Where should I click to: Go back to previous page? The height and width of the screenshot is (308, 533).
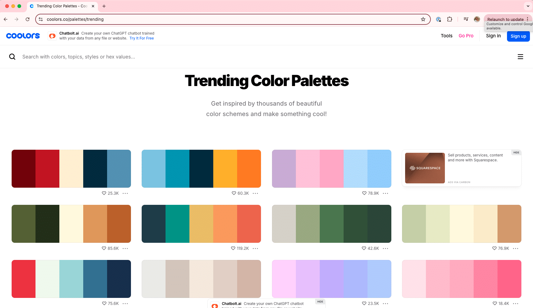[x=6, y=19]
